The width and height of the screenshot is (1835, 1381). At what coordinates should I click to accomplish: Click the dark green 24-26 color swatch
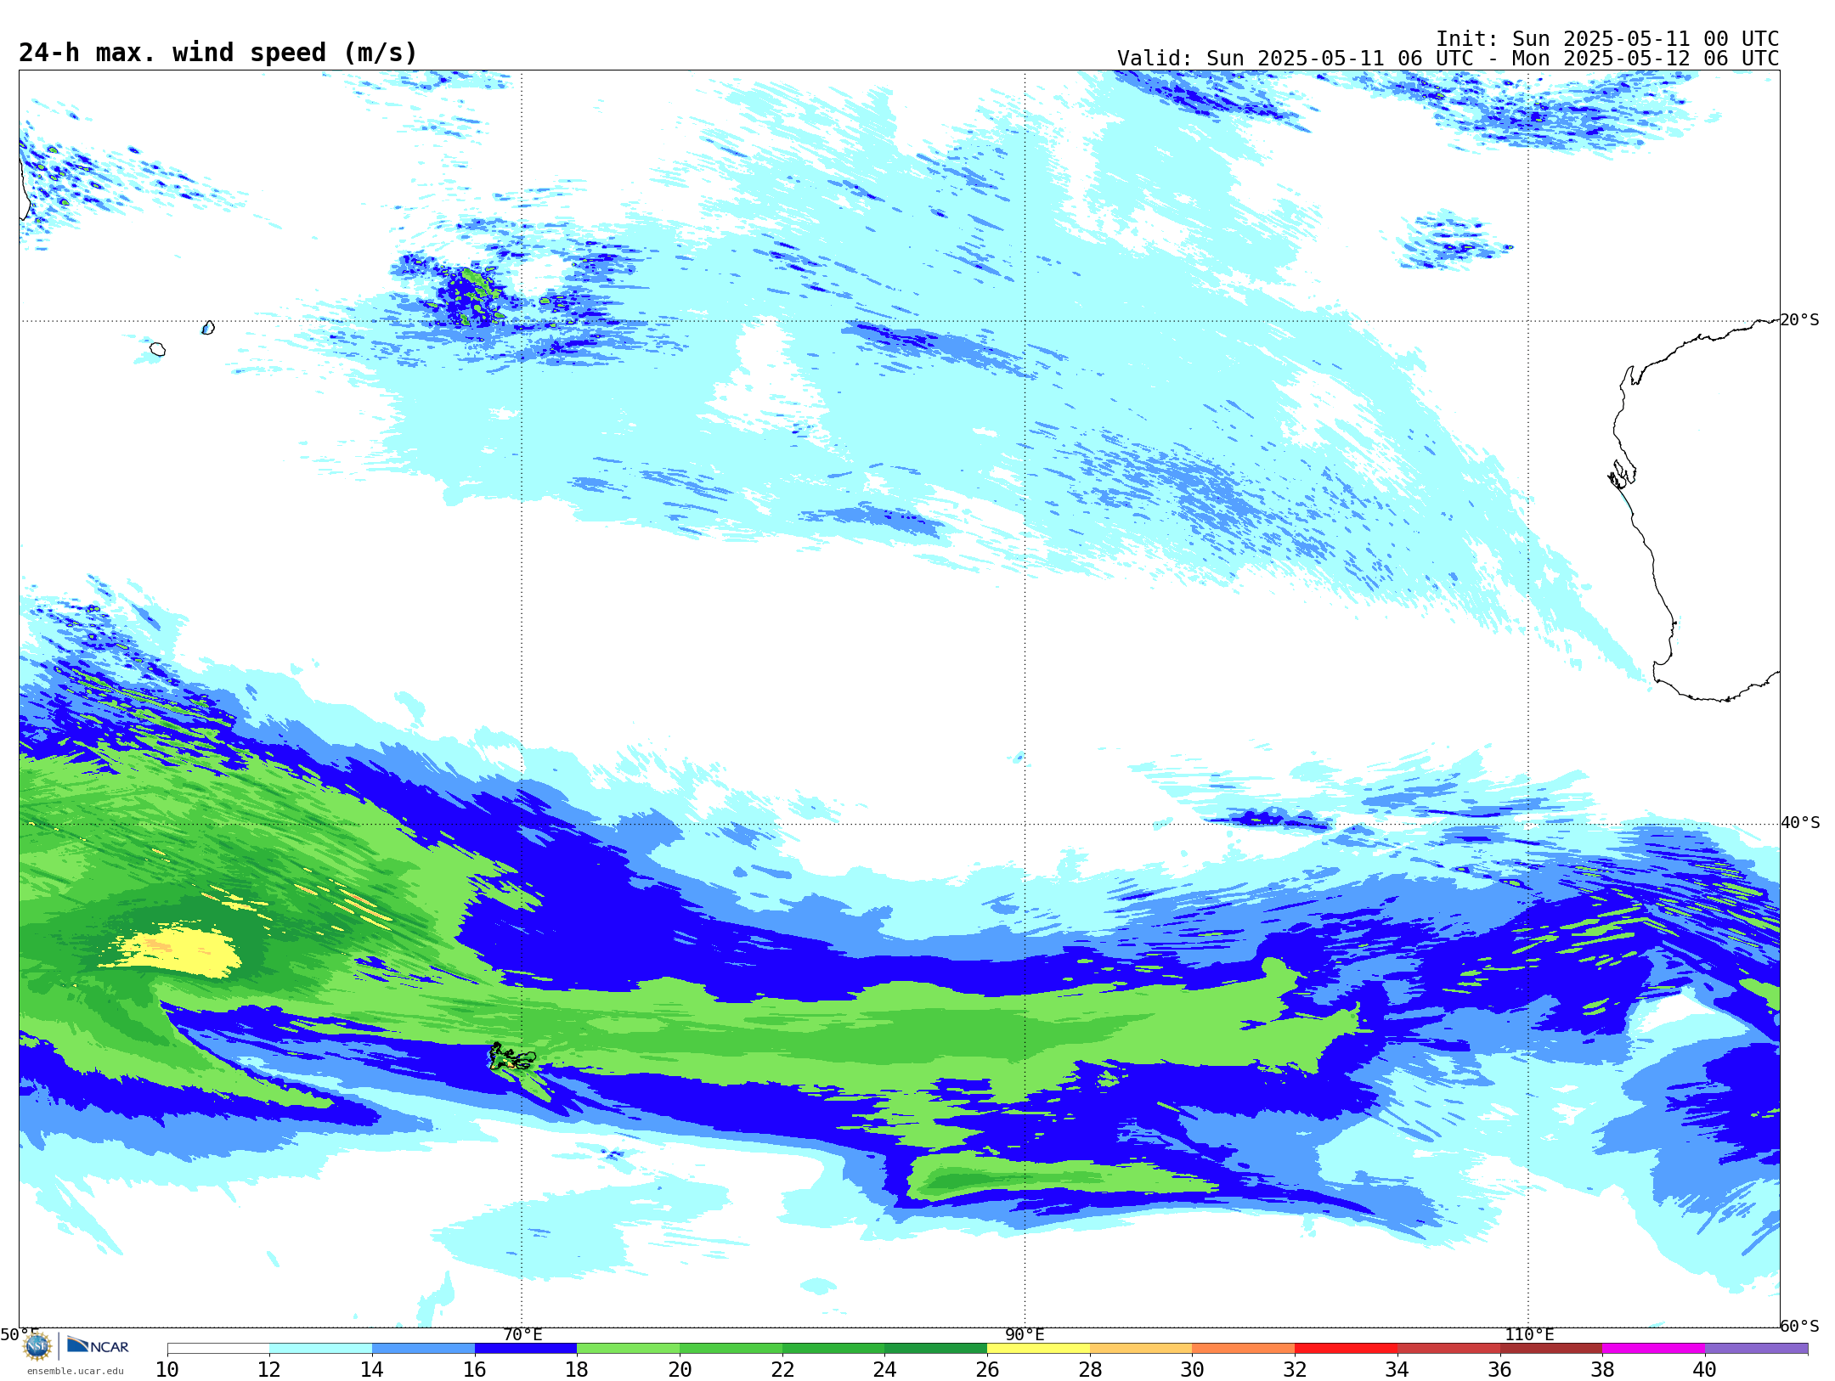935,1349
